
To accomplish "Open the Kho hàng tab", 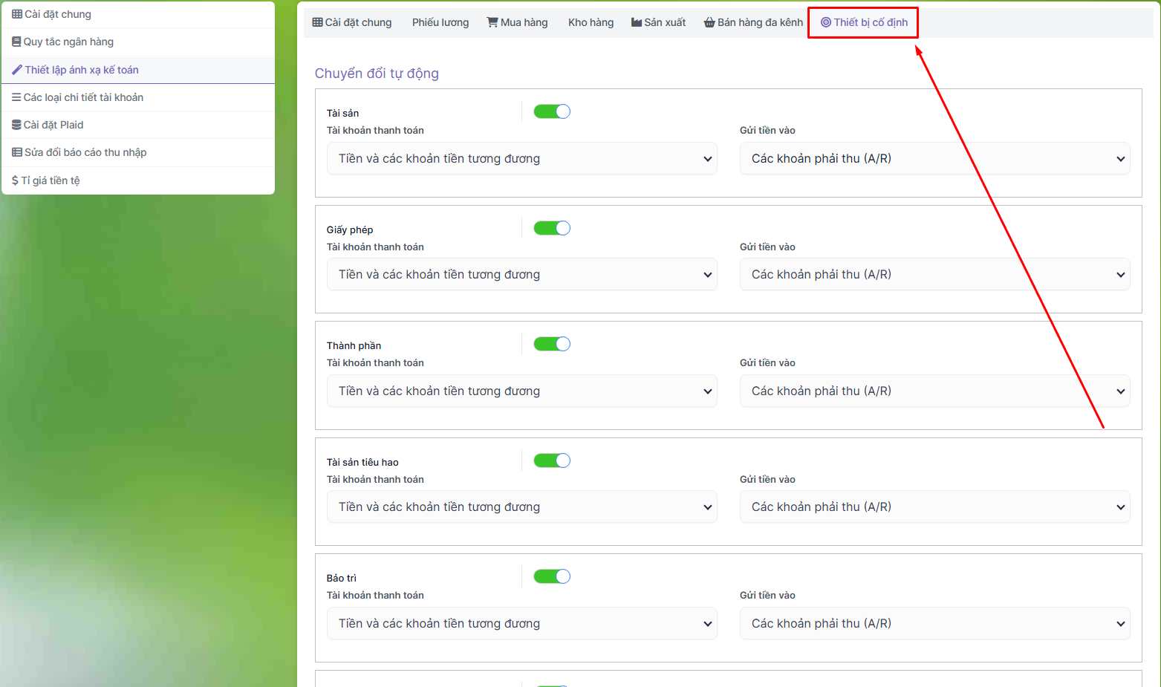I will [x=591, y=22].
